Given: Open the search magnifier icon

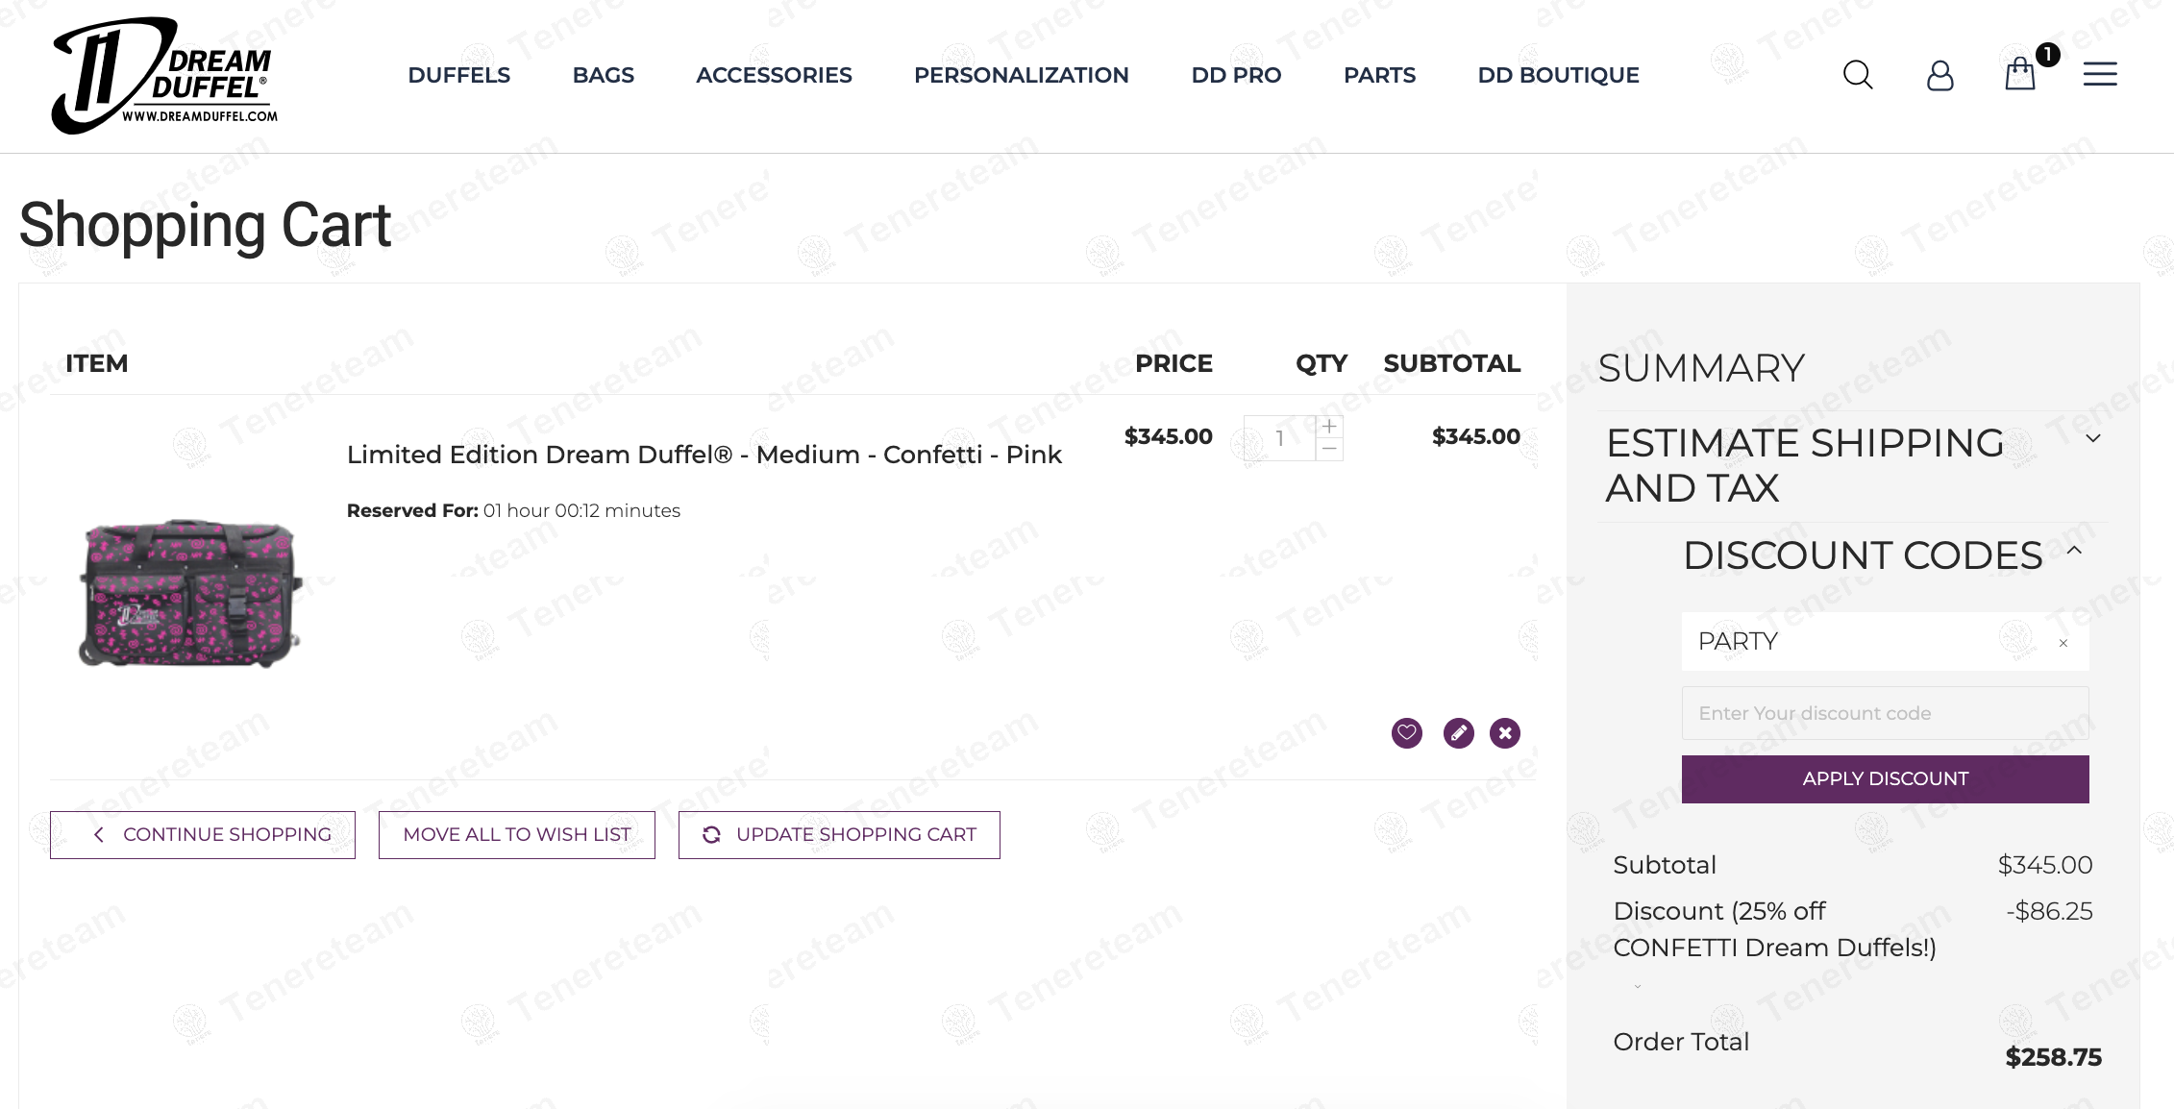Looking at the screenshot, I should [1857, 75].
